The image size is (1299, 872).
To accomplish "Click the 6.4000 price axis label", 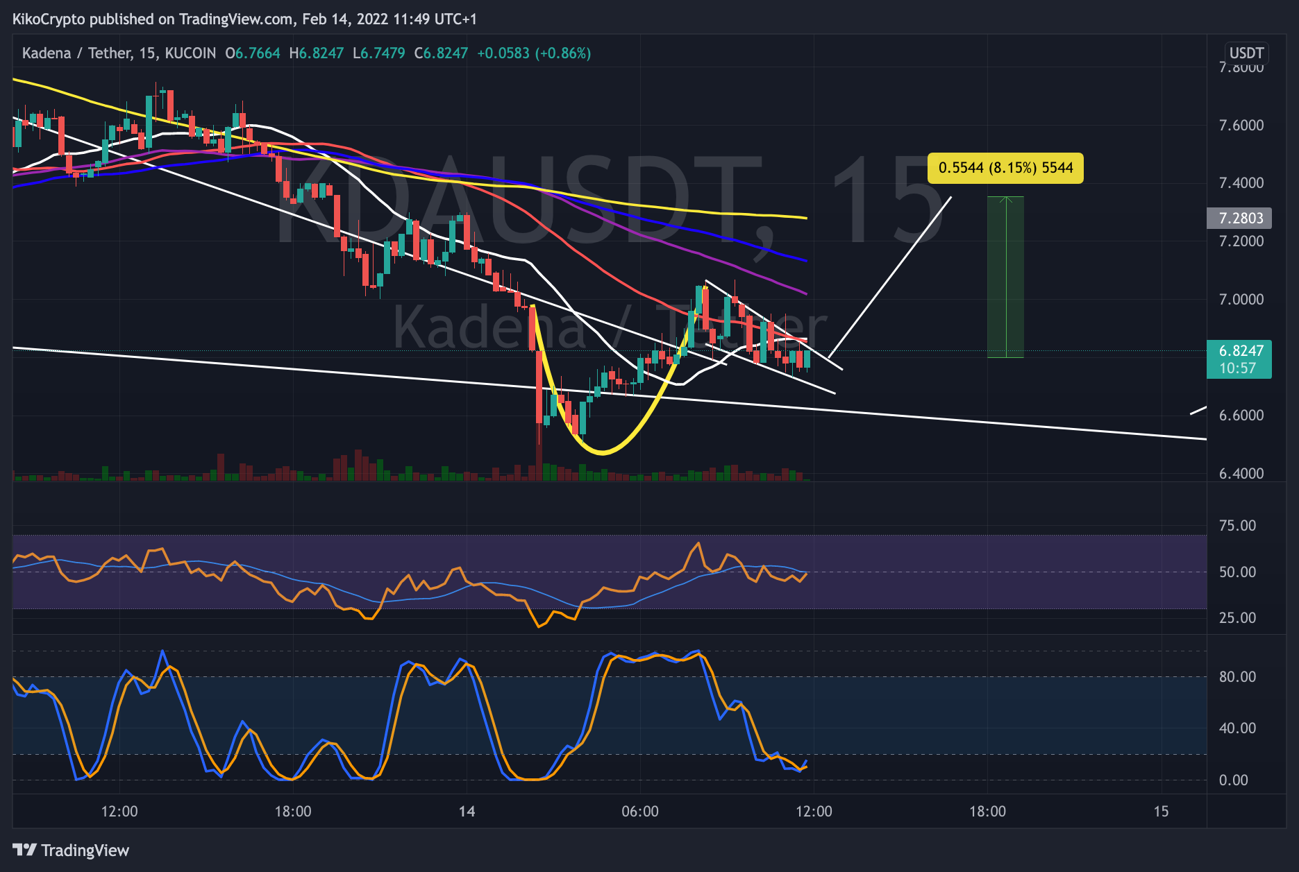I will tap(1241, 474).
